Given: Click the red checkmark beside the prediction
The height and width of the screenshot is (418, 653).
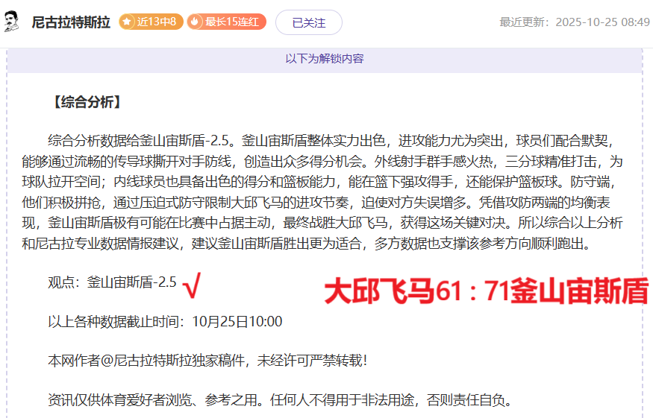Looking at the screenshot, I should click(x=191, y=282).
